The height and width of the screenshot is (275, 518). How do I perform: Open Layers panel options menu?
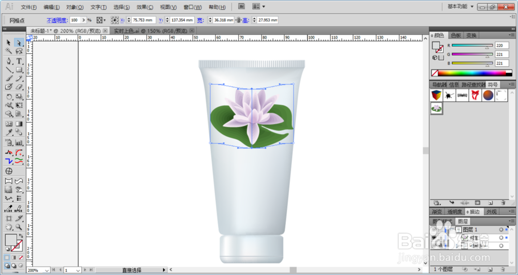511,221
